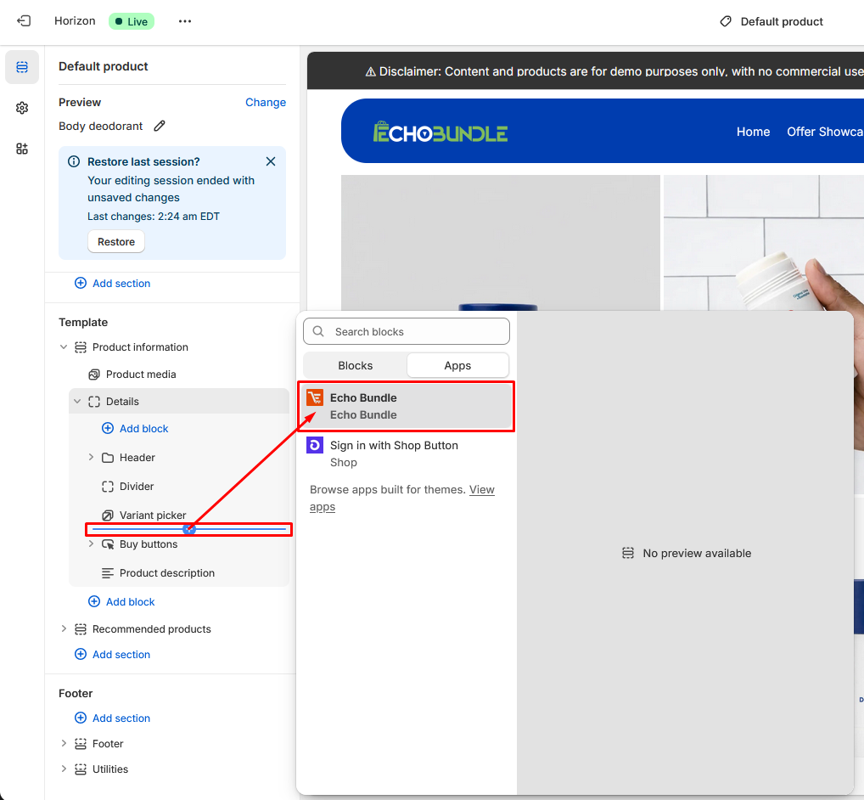Switch to the Apps tab
This screenshot has width=864, height=800.
457,365
